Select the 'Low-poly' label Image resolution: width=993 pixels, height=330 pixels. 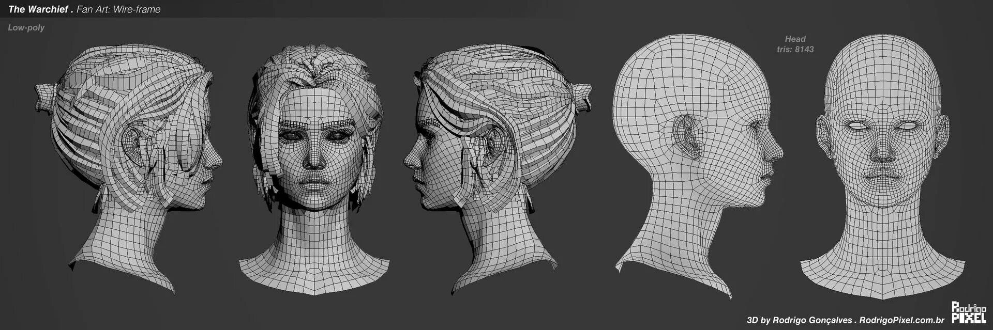click(x=26, y=28)
